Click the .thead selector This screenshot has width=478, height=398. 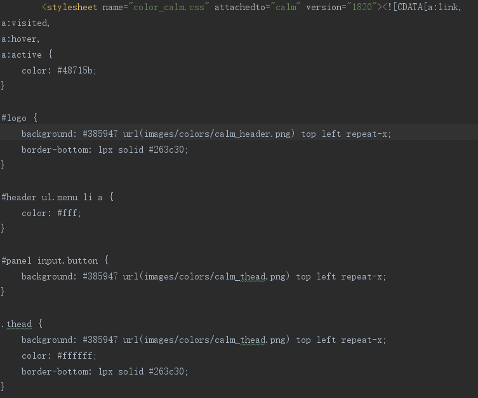tap(17, 324)
